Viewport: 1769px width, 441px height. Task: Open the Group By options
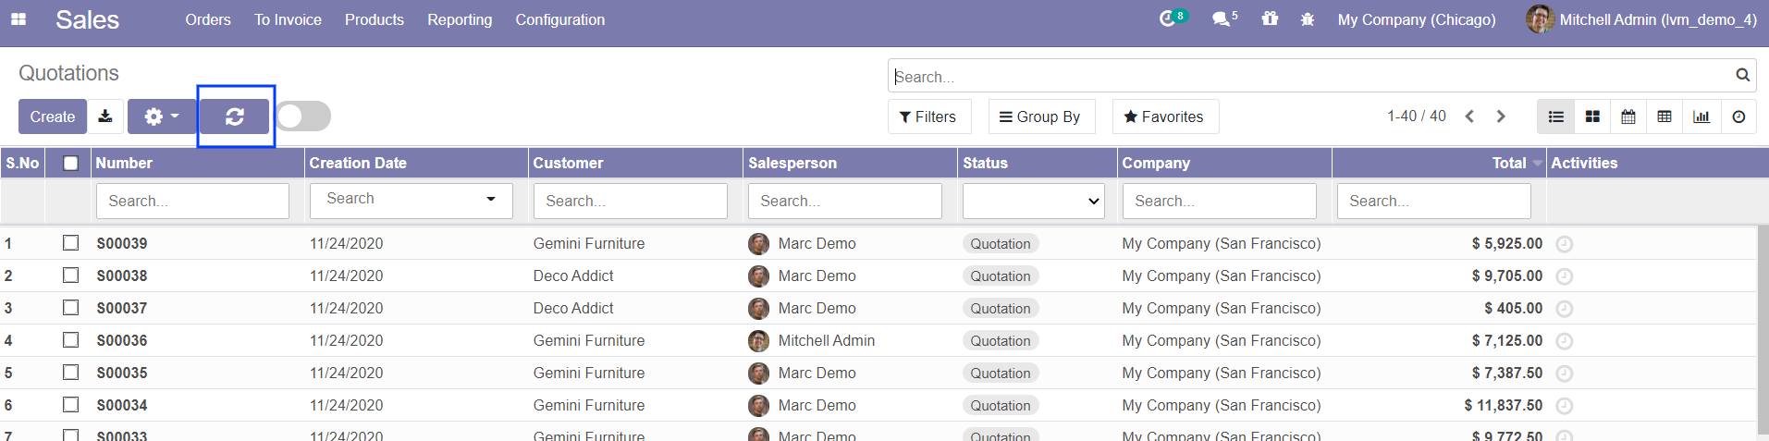pos(1041,116)
